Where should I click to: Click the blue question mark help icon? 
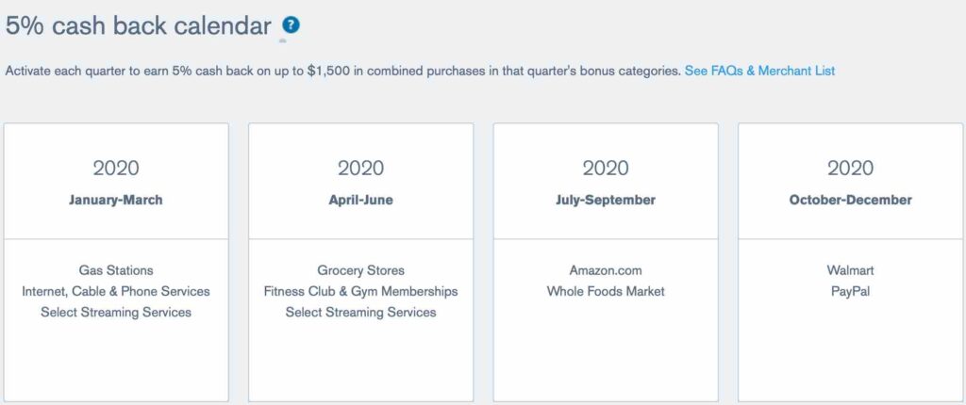pos(291,25)
